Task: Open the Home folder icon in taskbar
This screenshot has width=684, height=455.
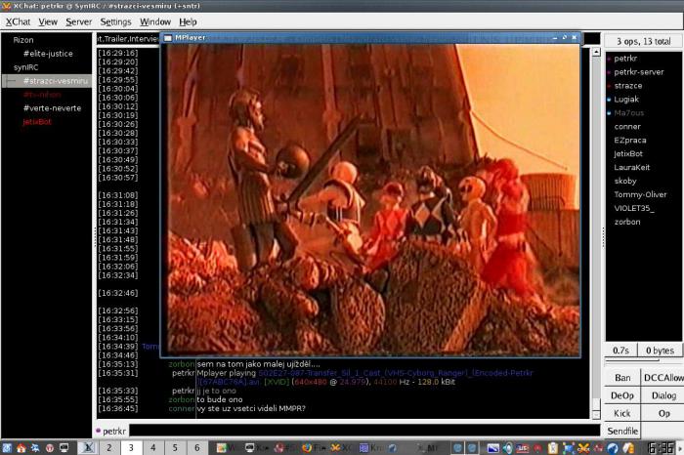Action: click(21, 447)
